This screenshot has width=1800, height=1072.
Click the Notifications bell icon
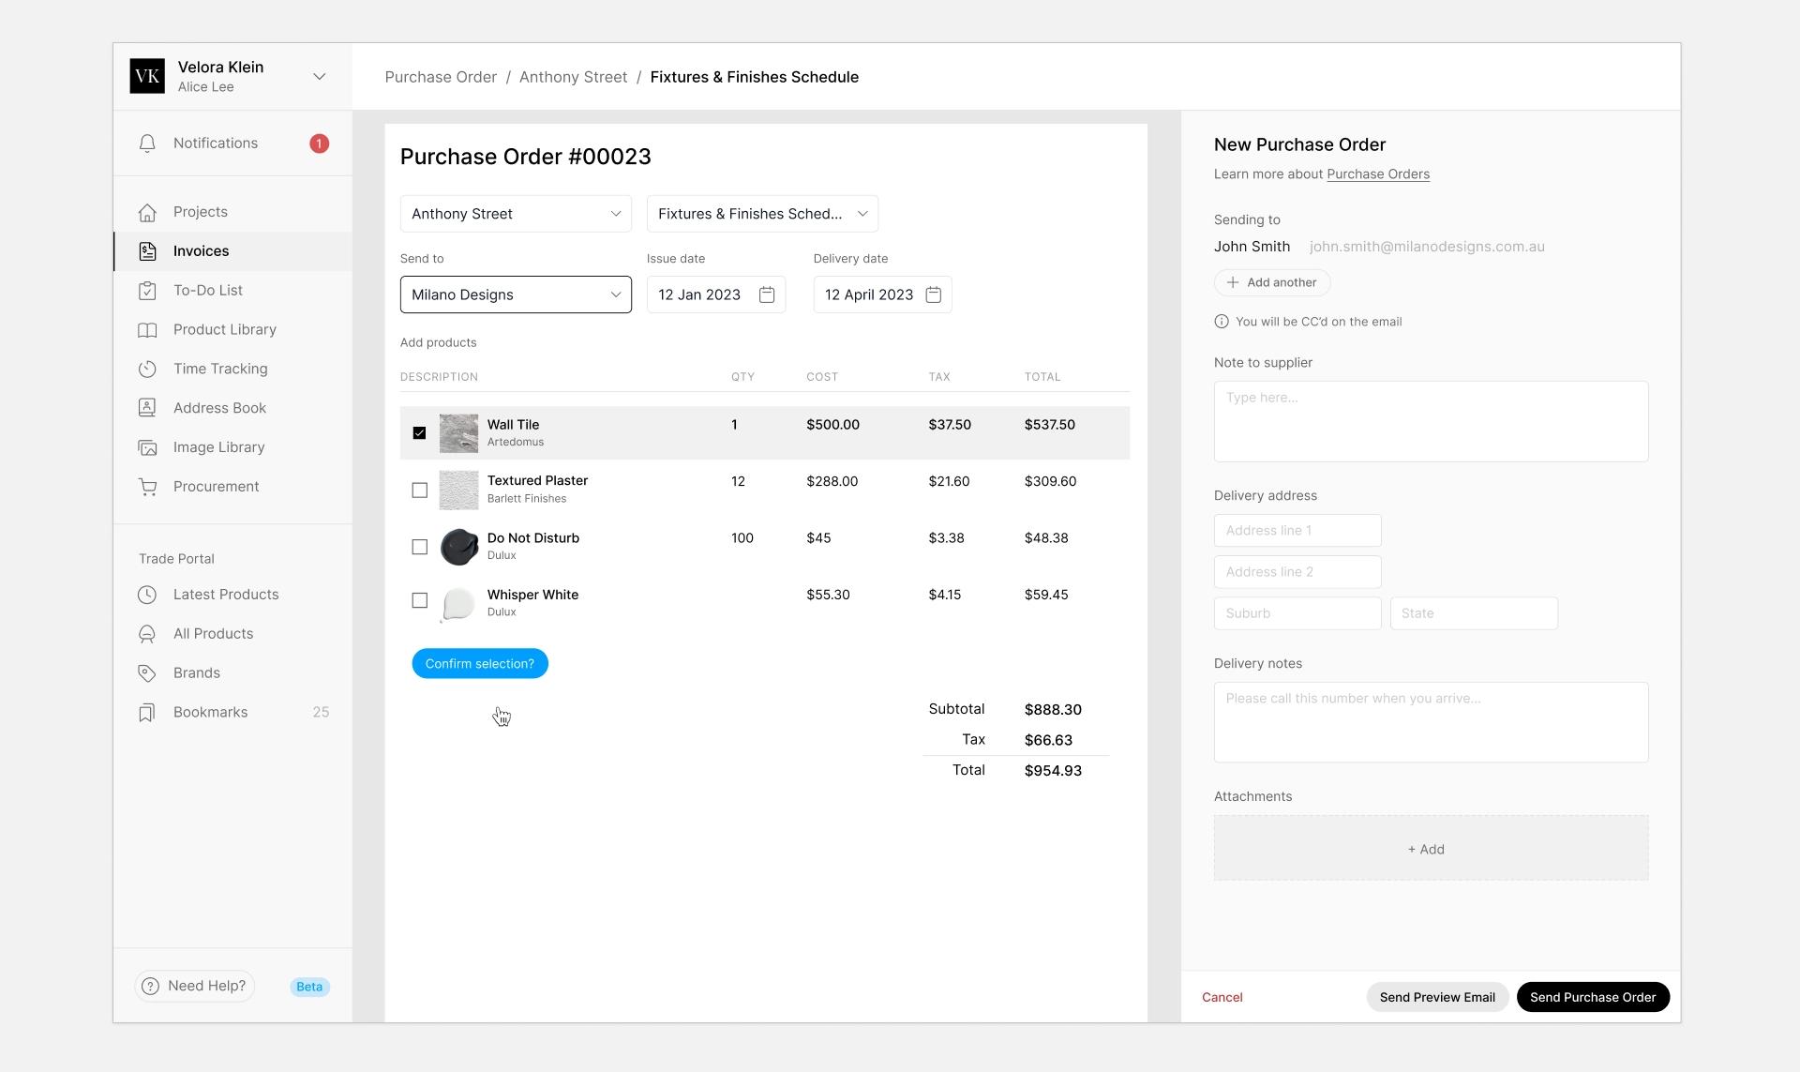click(147, 143)
